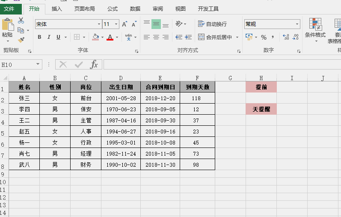Viewport: 341px width, 217px height.
Task: Toggle 自动换行 wrap text
Action: [213, 24]
